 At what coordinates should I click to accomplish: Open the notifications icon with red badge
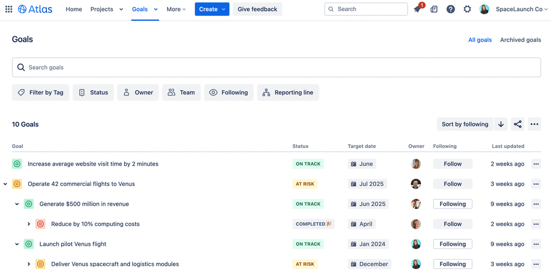[x=418, y=9]
